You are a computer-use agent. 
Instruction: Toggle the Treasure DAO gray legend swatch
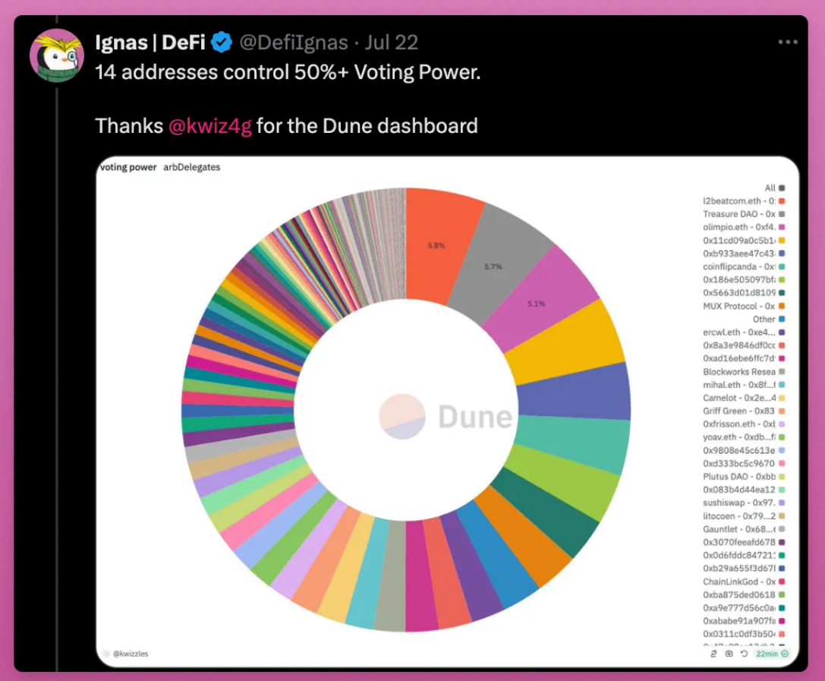pyautogui.click(x=782, y=214)
